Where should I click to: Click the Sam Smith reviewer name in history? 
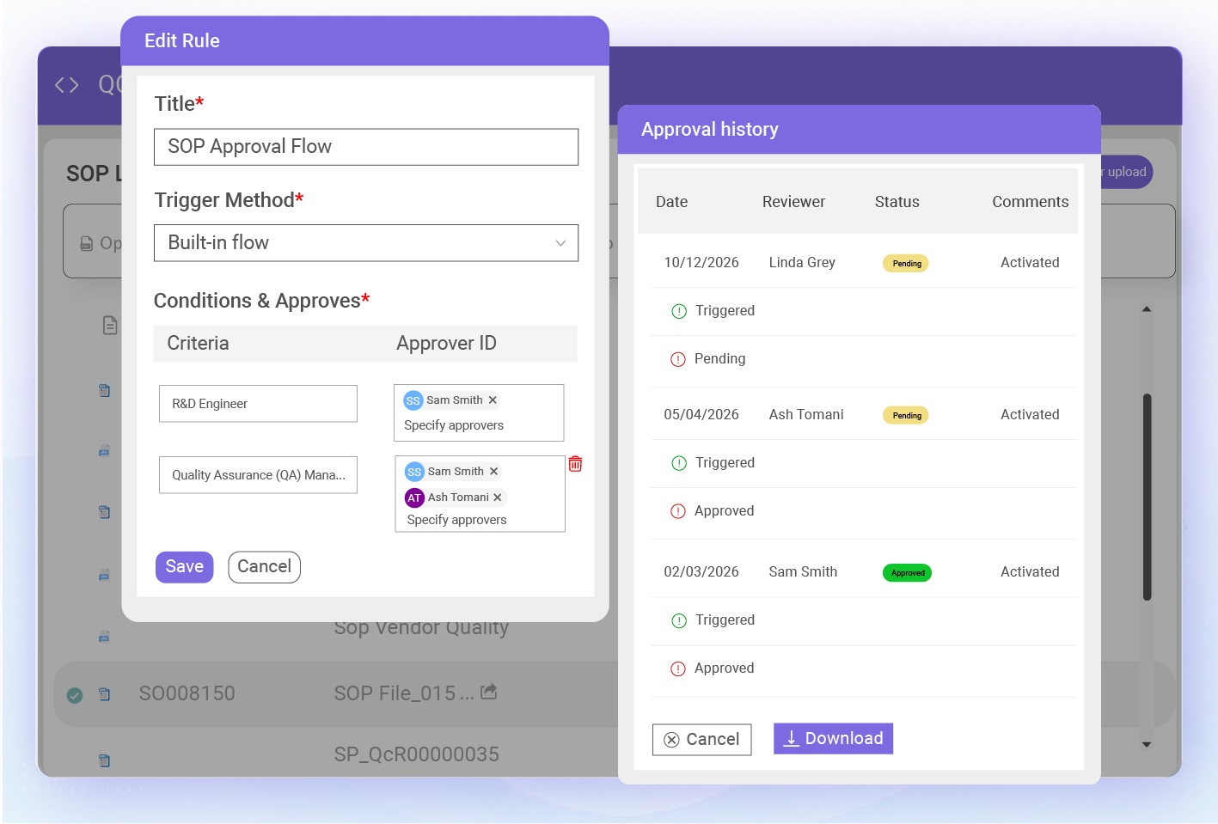pos(803,572)
